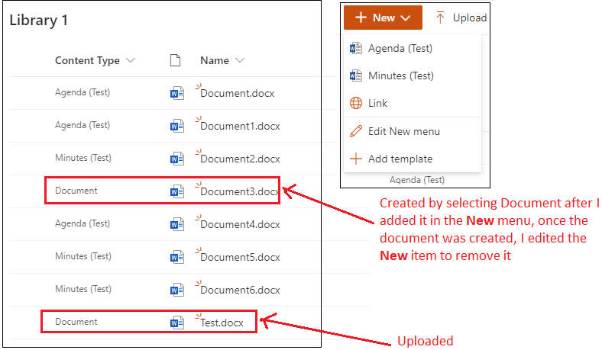Viewport: 602px width, 350px height.
Task: Click Minutes (Test) content type of Document5.docx
Action: 83,256
